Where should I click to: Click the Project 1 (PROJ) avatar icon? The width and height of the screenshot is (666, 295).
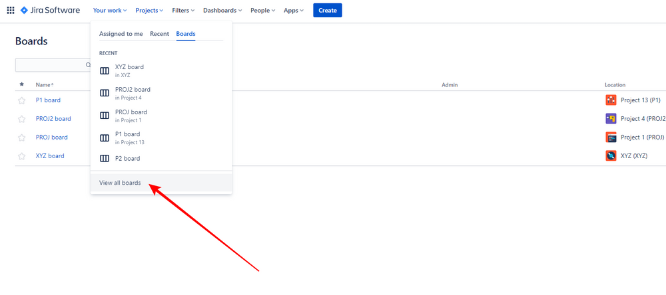(611, 138)
